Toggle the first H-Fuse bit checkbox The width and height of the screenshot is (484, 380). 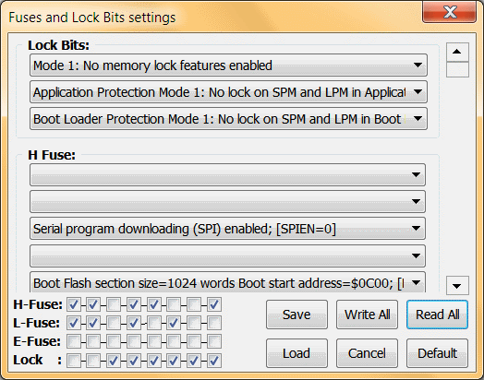click(x=74, y=304)
